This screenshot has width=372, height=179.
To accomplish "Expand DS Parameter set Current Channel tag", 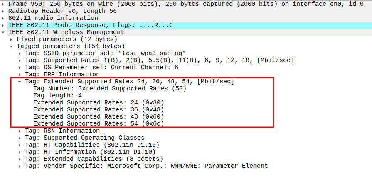I will point(20,68).
